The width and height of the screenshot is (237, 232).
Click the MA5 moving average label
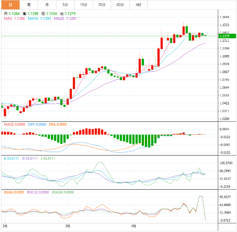pyautogui.click(x=14, y=18)
